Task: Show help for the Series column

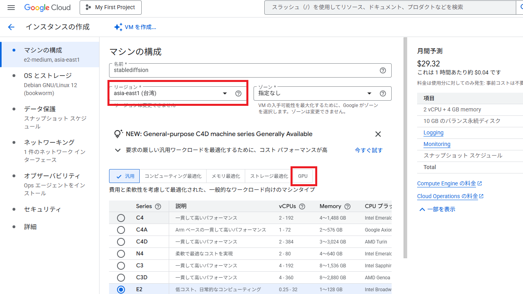Action: click(158, 206)
